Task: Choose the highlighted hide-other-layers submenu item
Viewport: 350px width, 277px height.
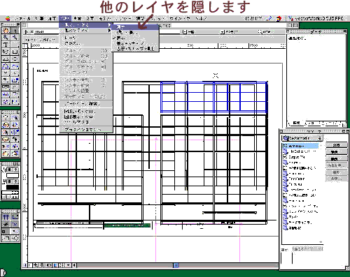Action: 135,27
